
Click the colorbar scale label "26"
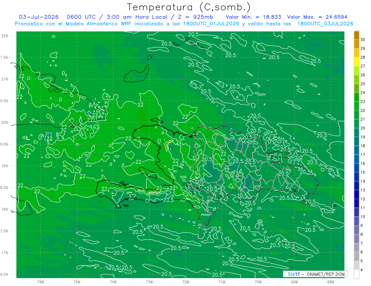click(363, 75)
